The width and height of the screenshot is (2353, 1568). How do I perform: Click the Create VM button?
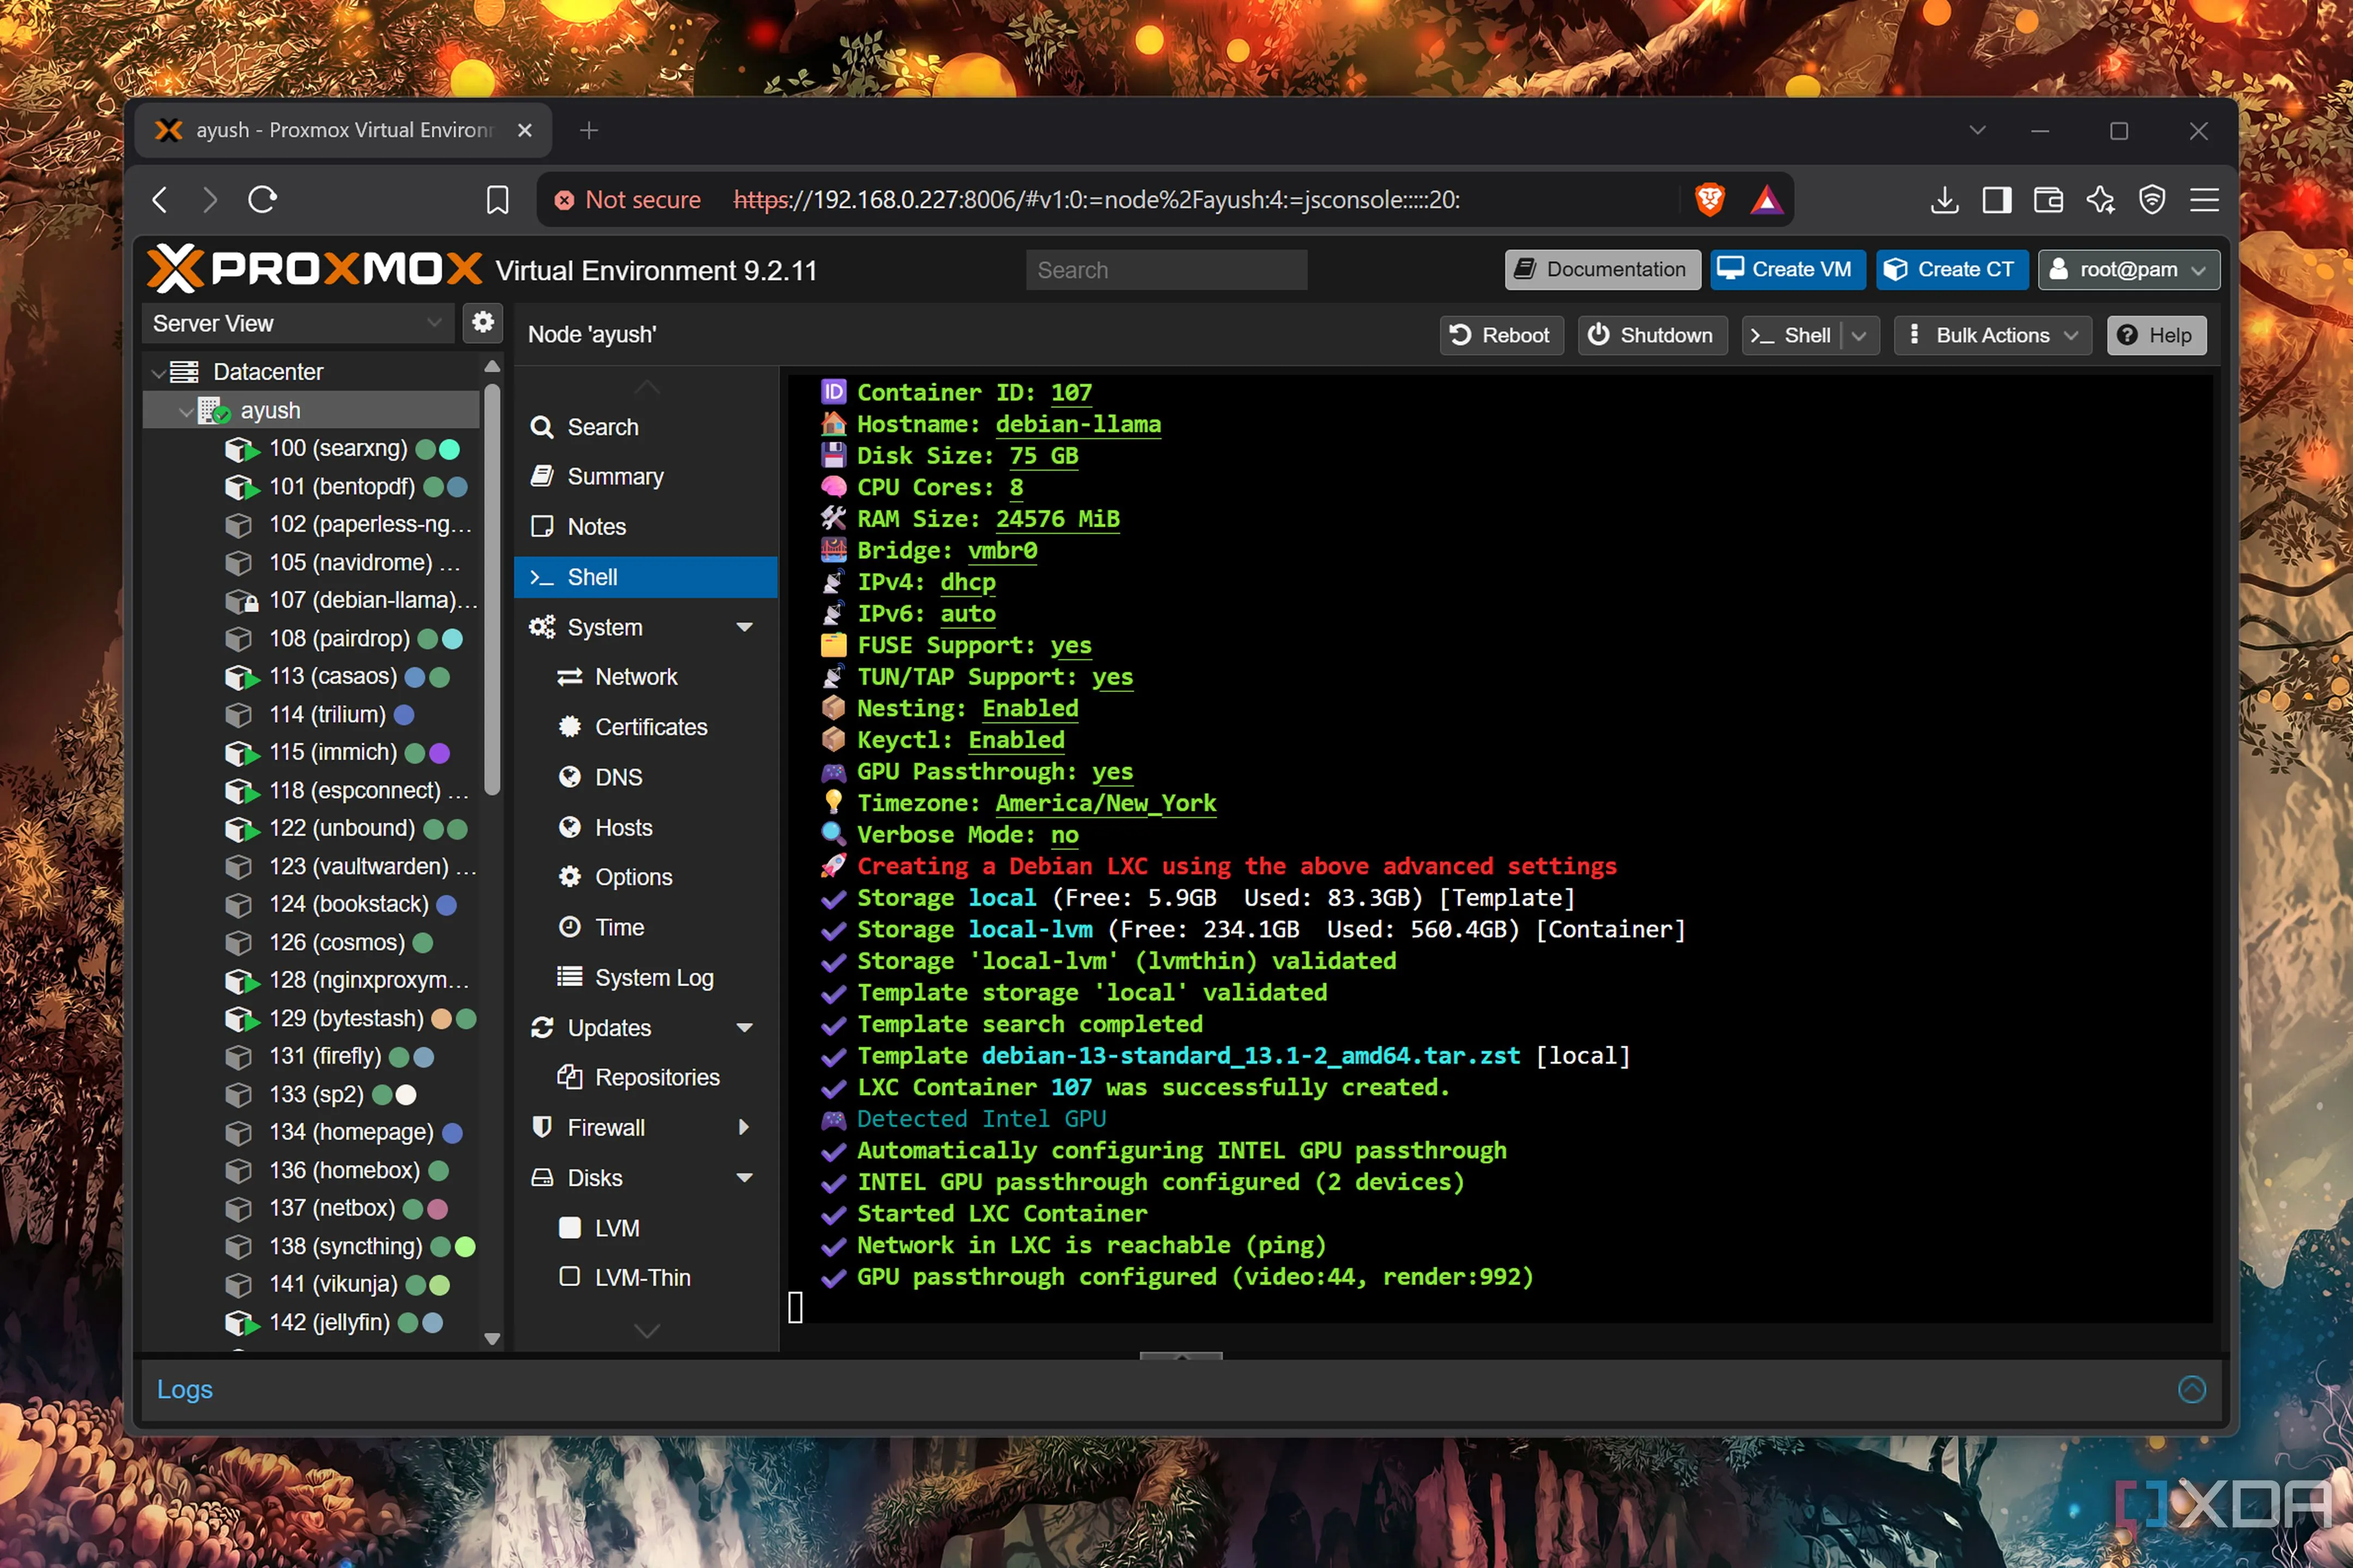pos(1787,269)
